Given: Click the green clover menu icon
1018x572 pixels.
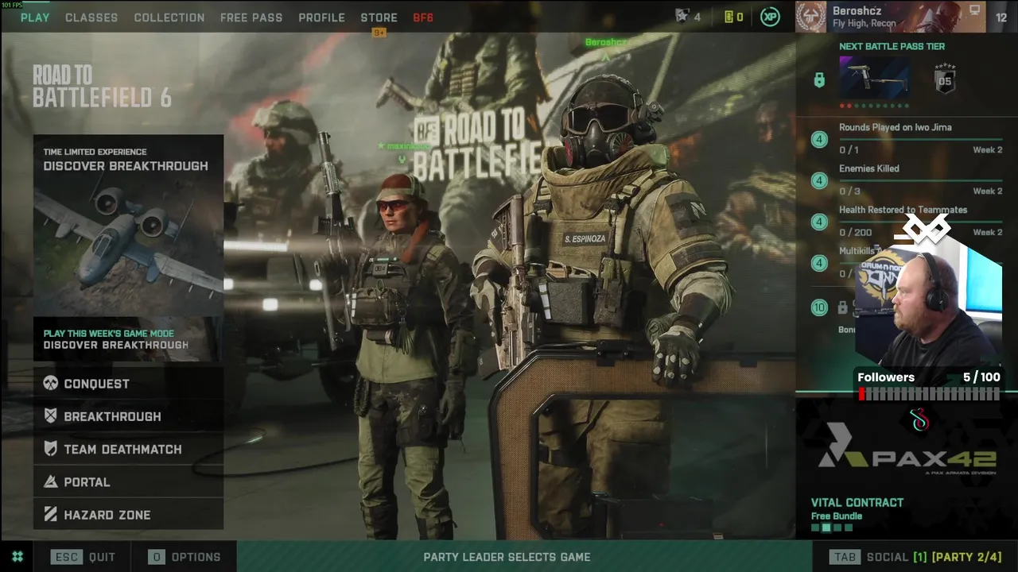Looking at the screenshot, I should [x=17, y=557].
